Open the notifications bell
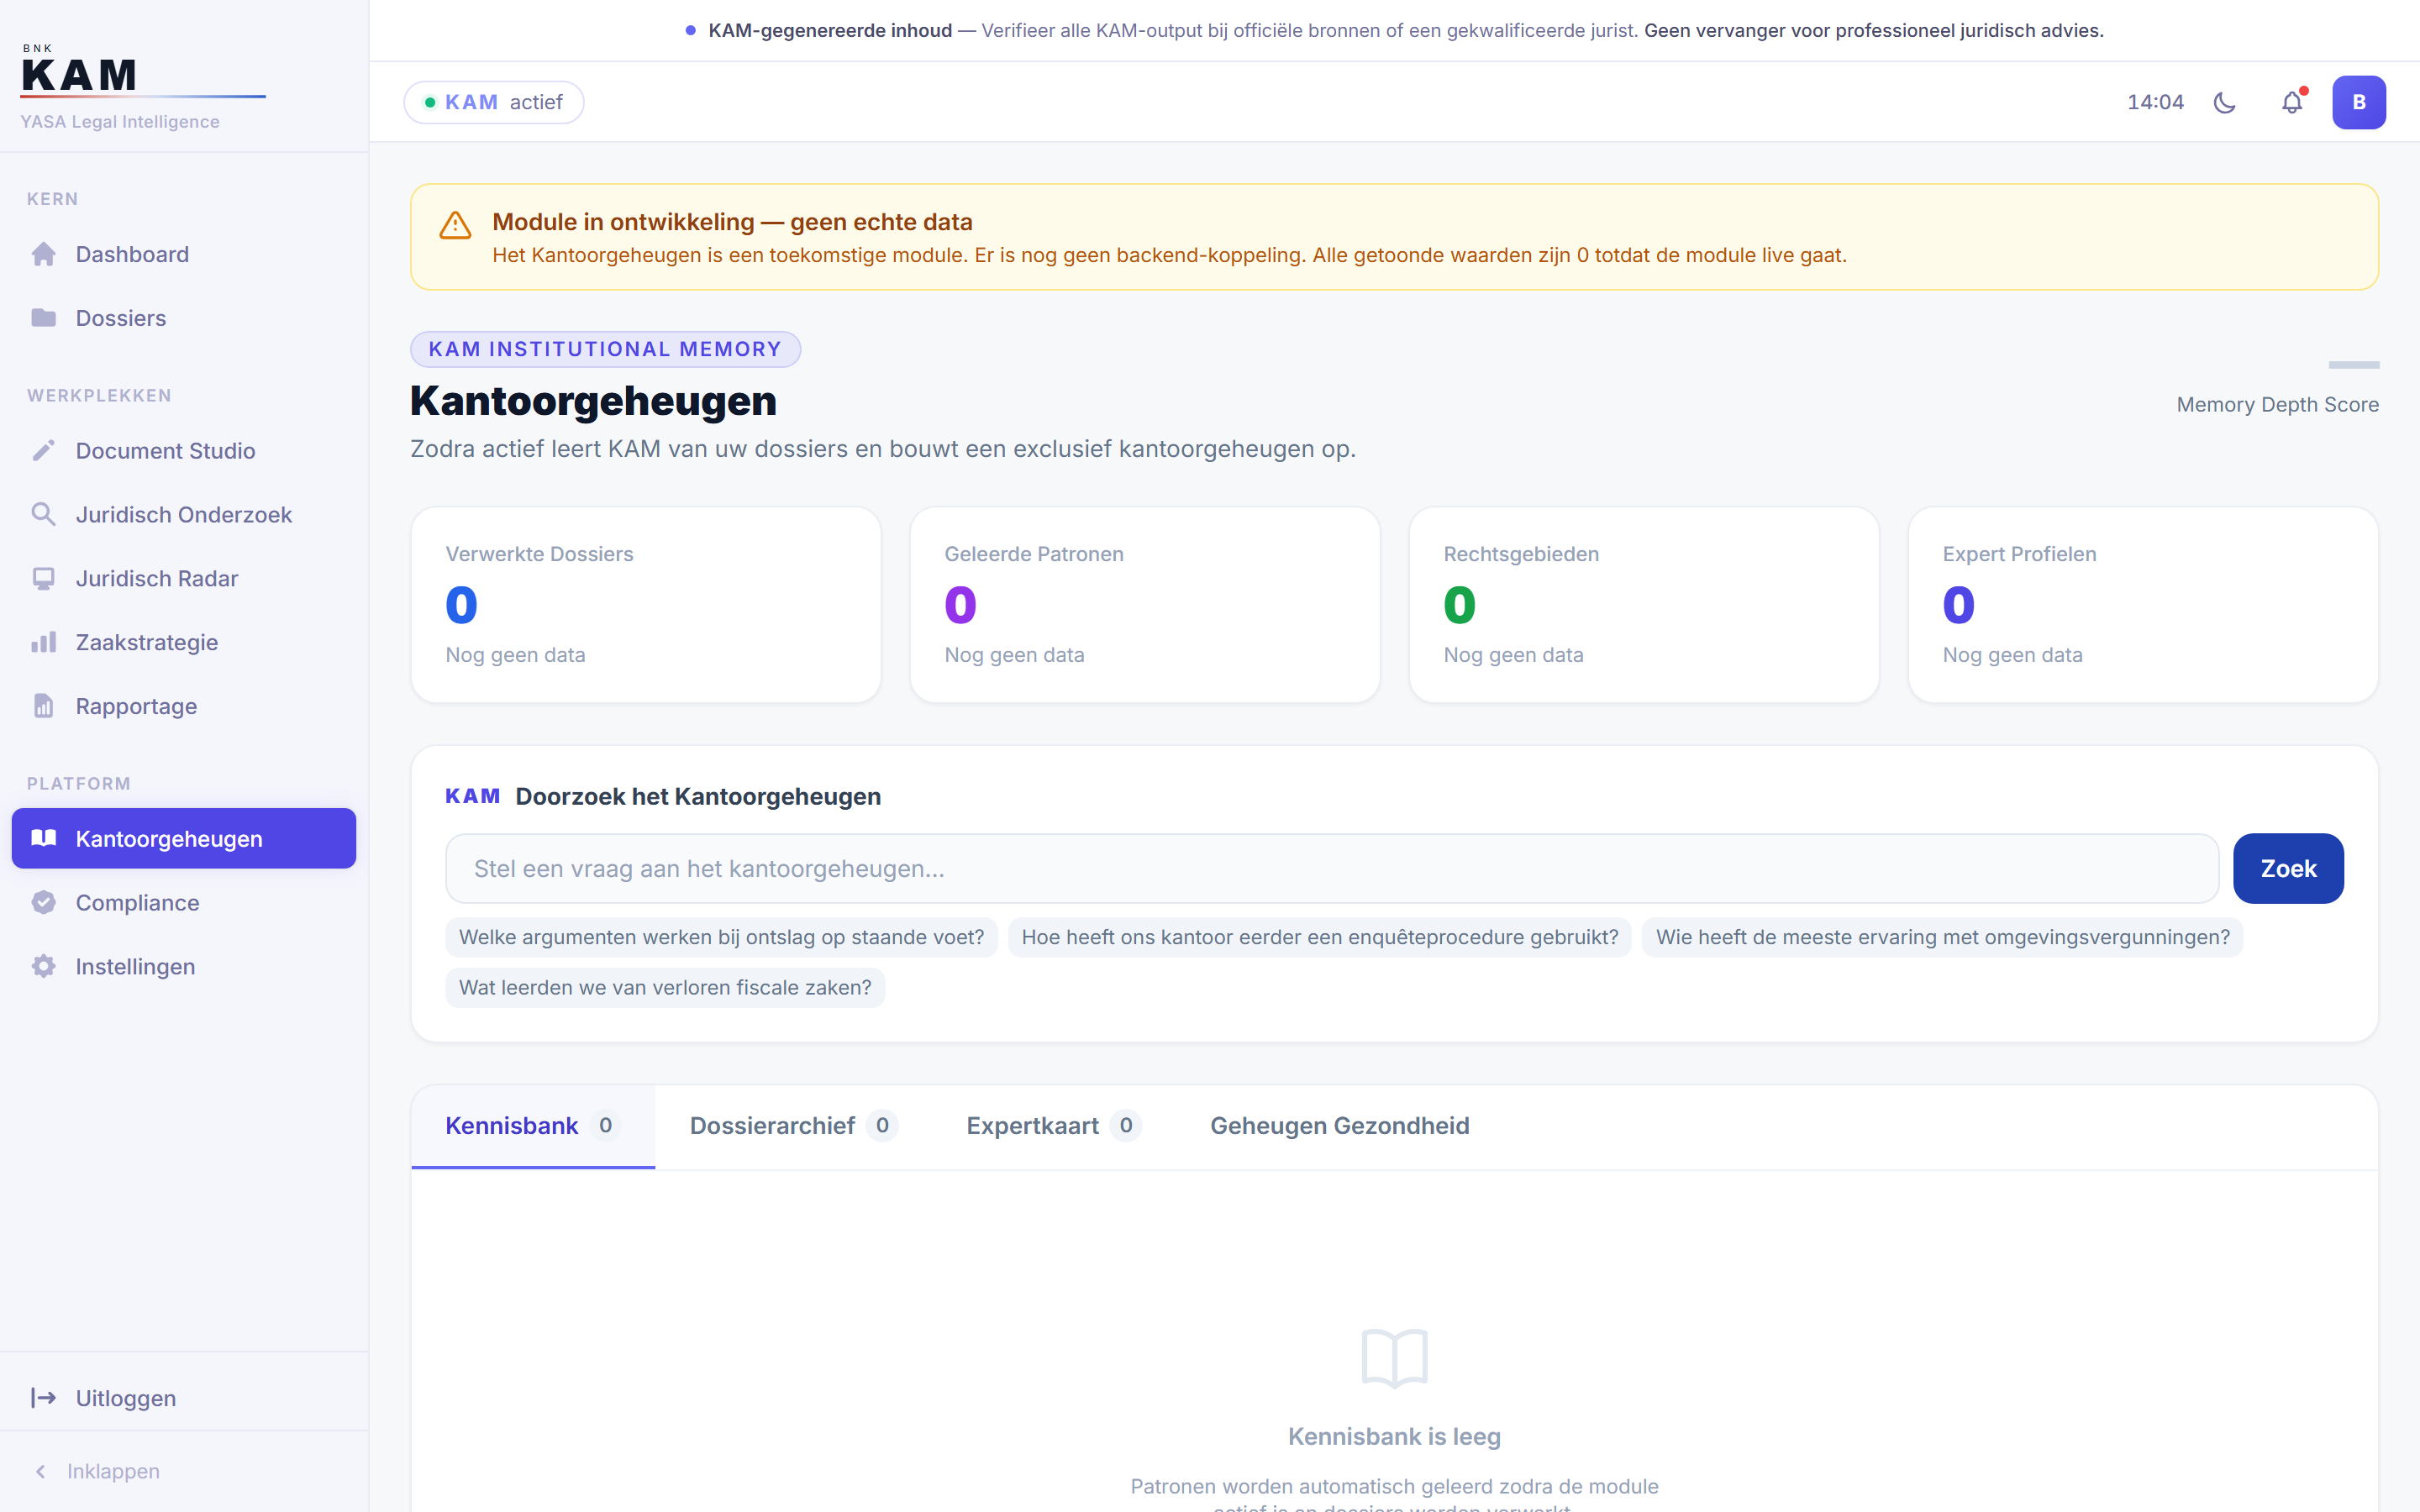 tap(2292, 102)
